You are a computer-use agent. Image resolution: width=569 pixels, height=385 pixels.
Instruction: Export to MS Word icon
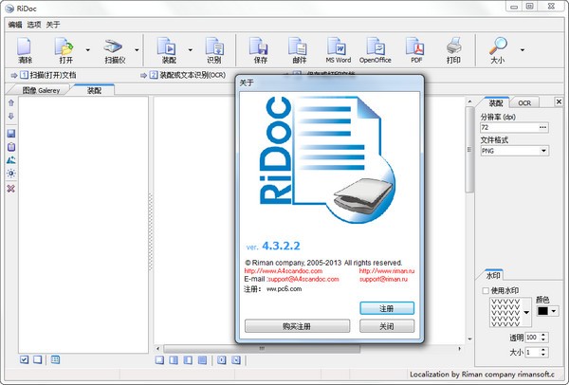(338, 47)
